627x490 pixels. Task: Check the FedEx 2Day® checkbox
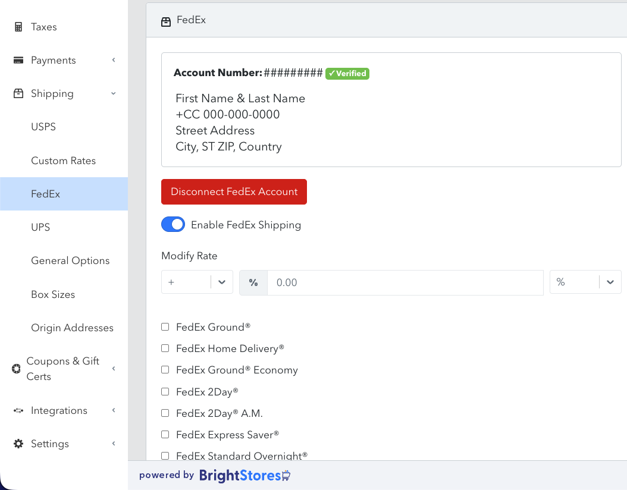click(165, 392)
